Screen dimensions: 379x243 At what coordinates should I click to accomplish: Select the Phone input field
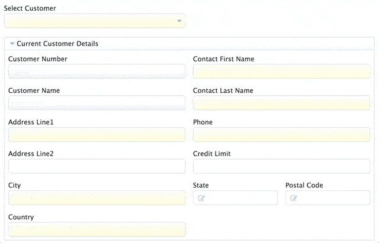pos(281,134)
